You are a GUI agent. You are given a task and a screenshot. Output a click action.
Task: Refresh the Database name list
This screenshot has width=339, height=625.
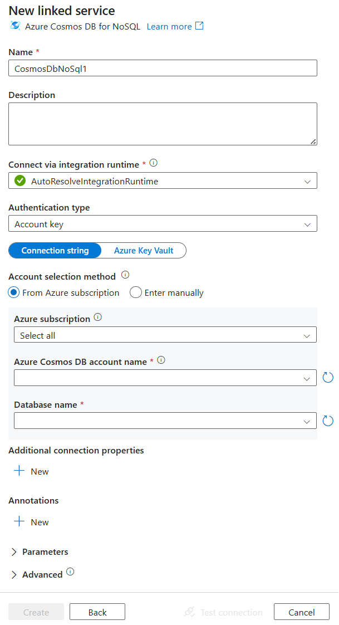(328, 421)
